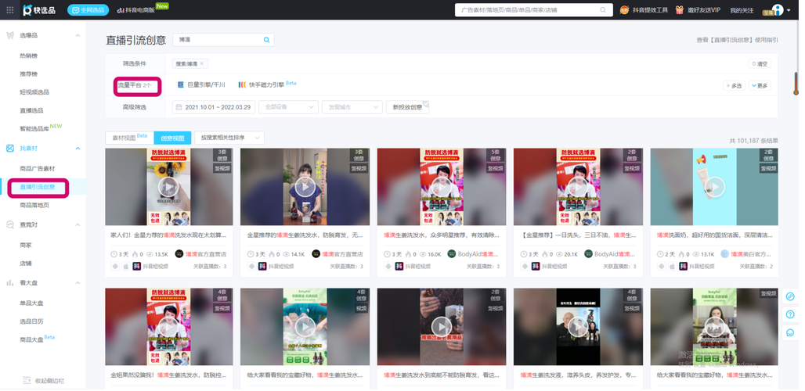Screen dimensions: 805x391
Task: Open 查看【直播引流创意】使用指引 link
Action: tap(737, 40)
